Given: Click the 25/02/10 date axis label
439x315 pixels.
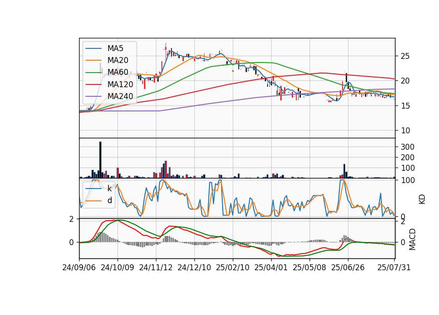Looking at the screenshot, I should 232,268.
